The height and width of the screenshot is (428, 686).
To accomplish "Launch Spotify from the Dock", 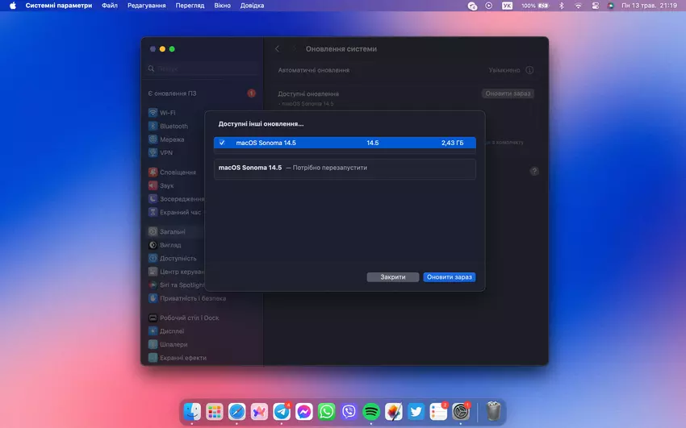I will pos(371,412).
